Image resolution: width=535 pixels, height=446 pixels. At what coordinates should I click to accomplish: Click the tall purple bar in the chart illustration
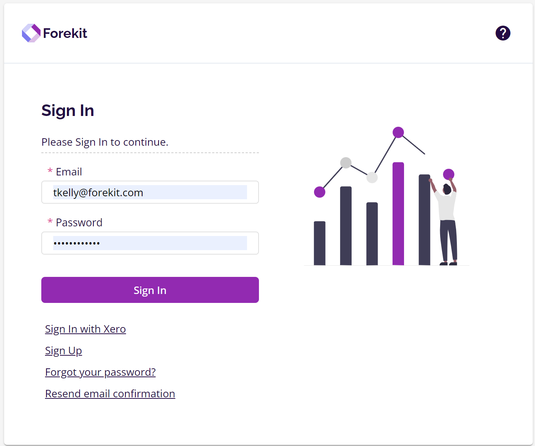click(398, 214)
